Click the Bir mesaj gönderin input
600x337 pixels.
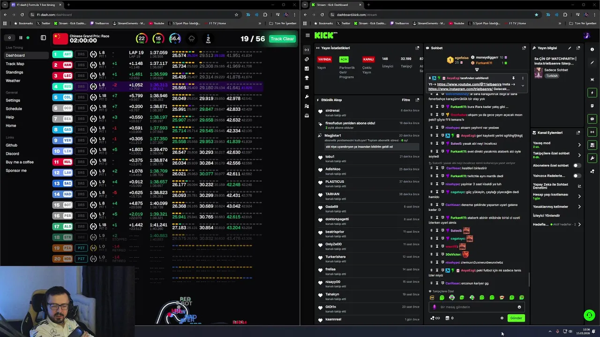[476, 307]
